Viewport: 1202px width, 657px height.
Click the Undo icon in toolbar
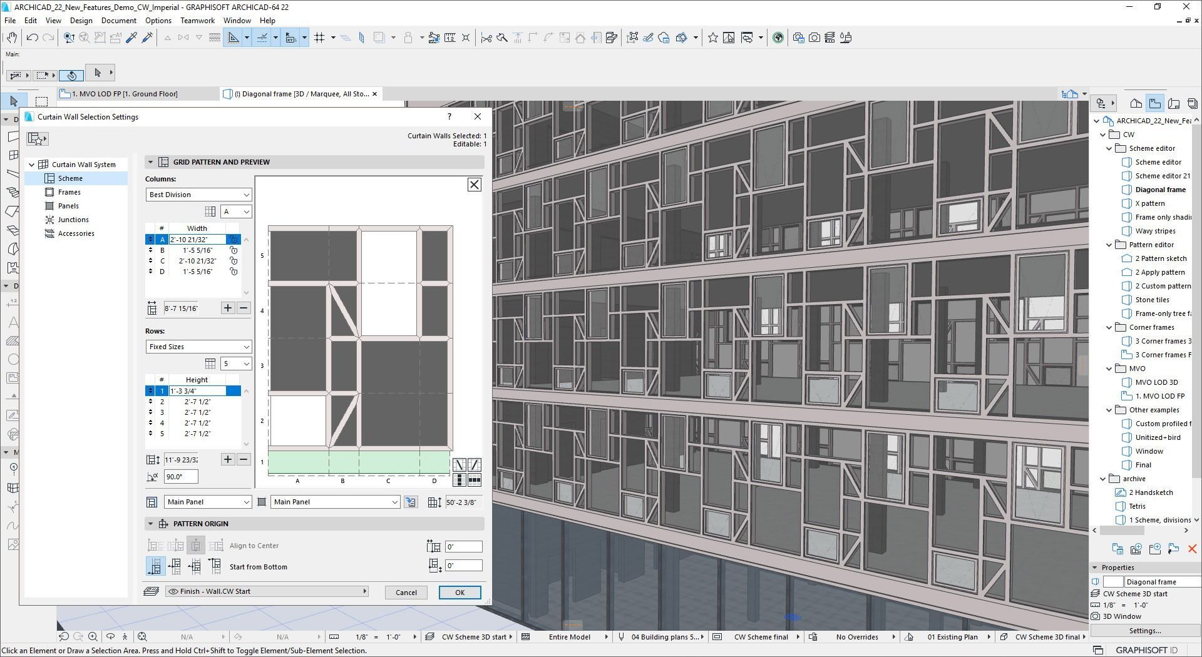pyautogui.click(x=33, y=38)
